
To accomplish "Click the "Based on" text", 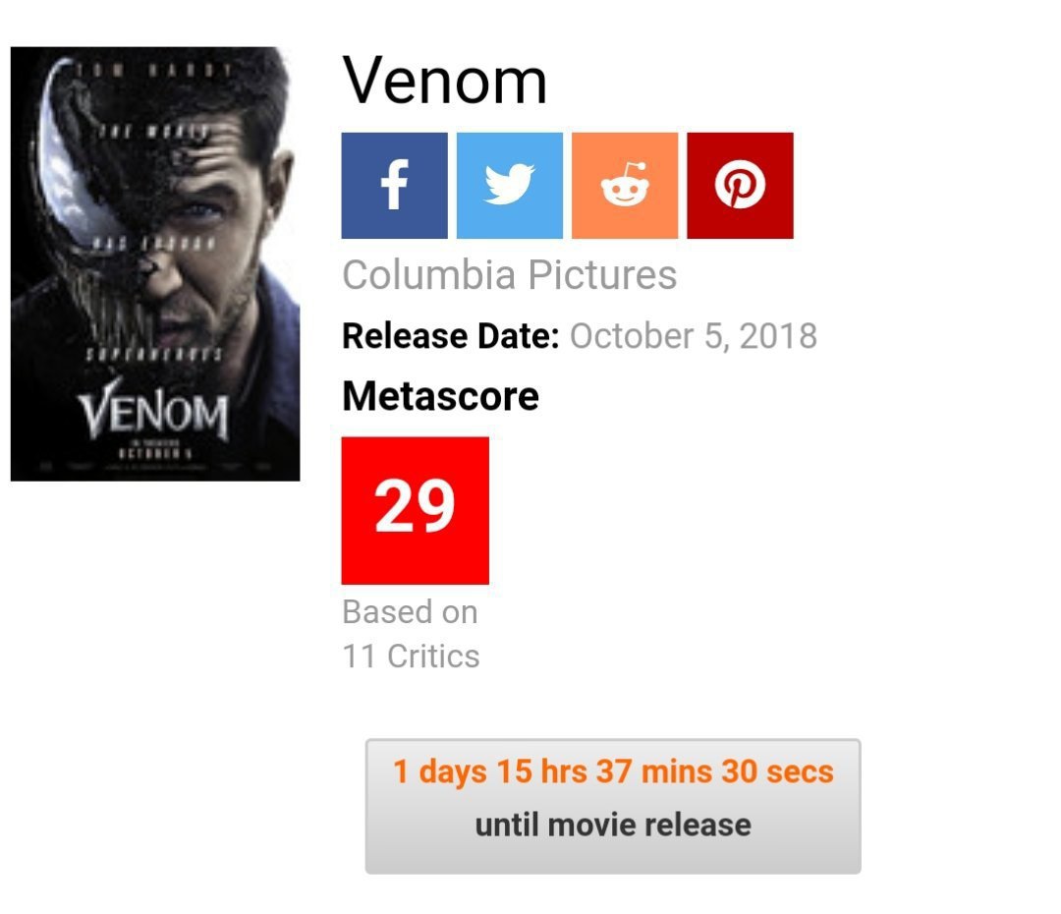I will (x=410, y=612).
